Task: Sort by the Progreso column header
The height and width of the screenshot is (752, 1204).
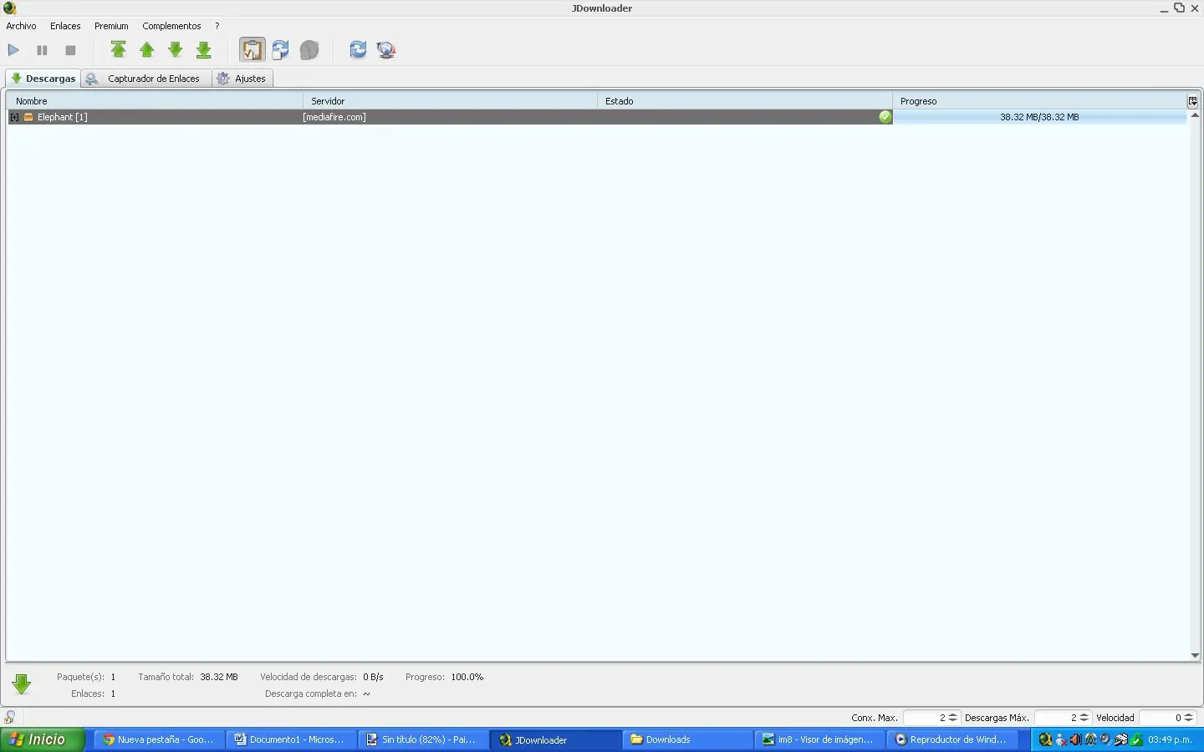Action: [1039, 101]
